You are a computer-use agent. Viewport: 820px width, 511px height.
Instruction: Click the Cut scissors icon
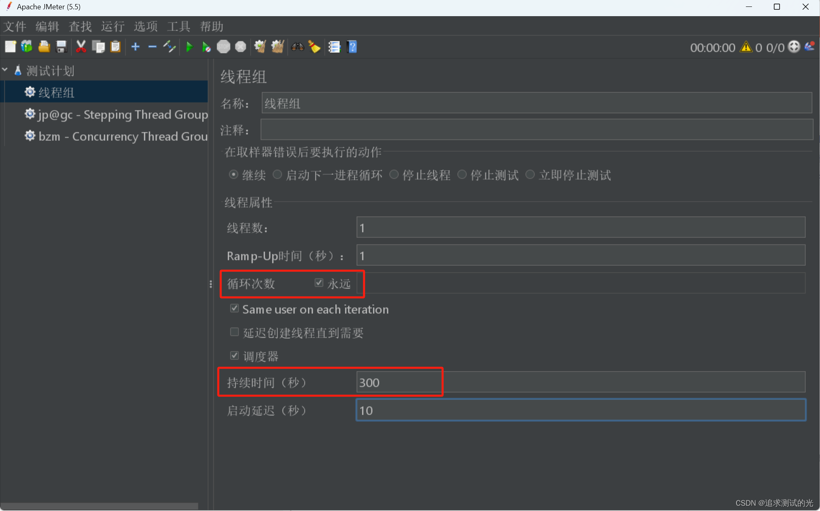[x=81, y=47]
